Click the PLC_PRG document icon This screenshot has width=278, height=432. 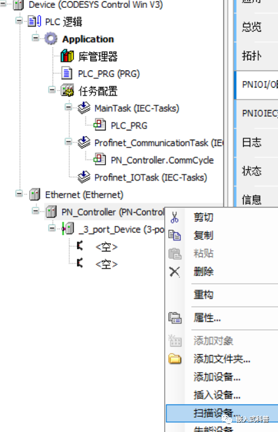(x=67, y=73)
